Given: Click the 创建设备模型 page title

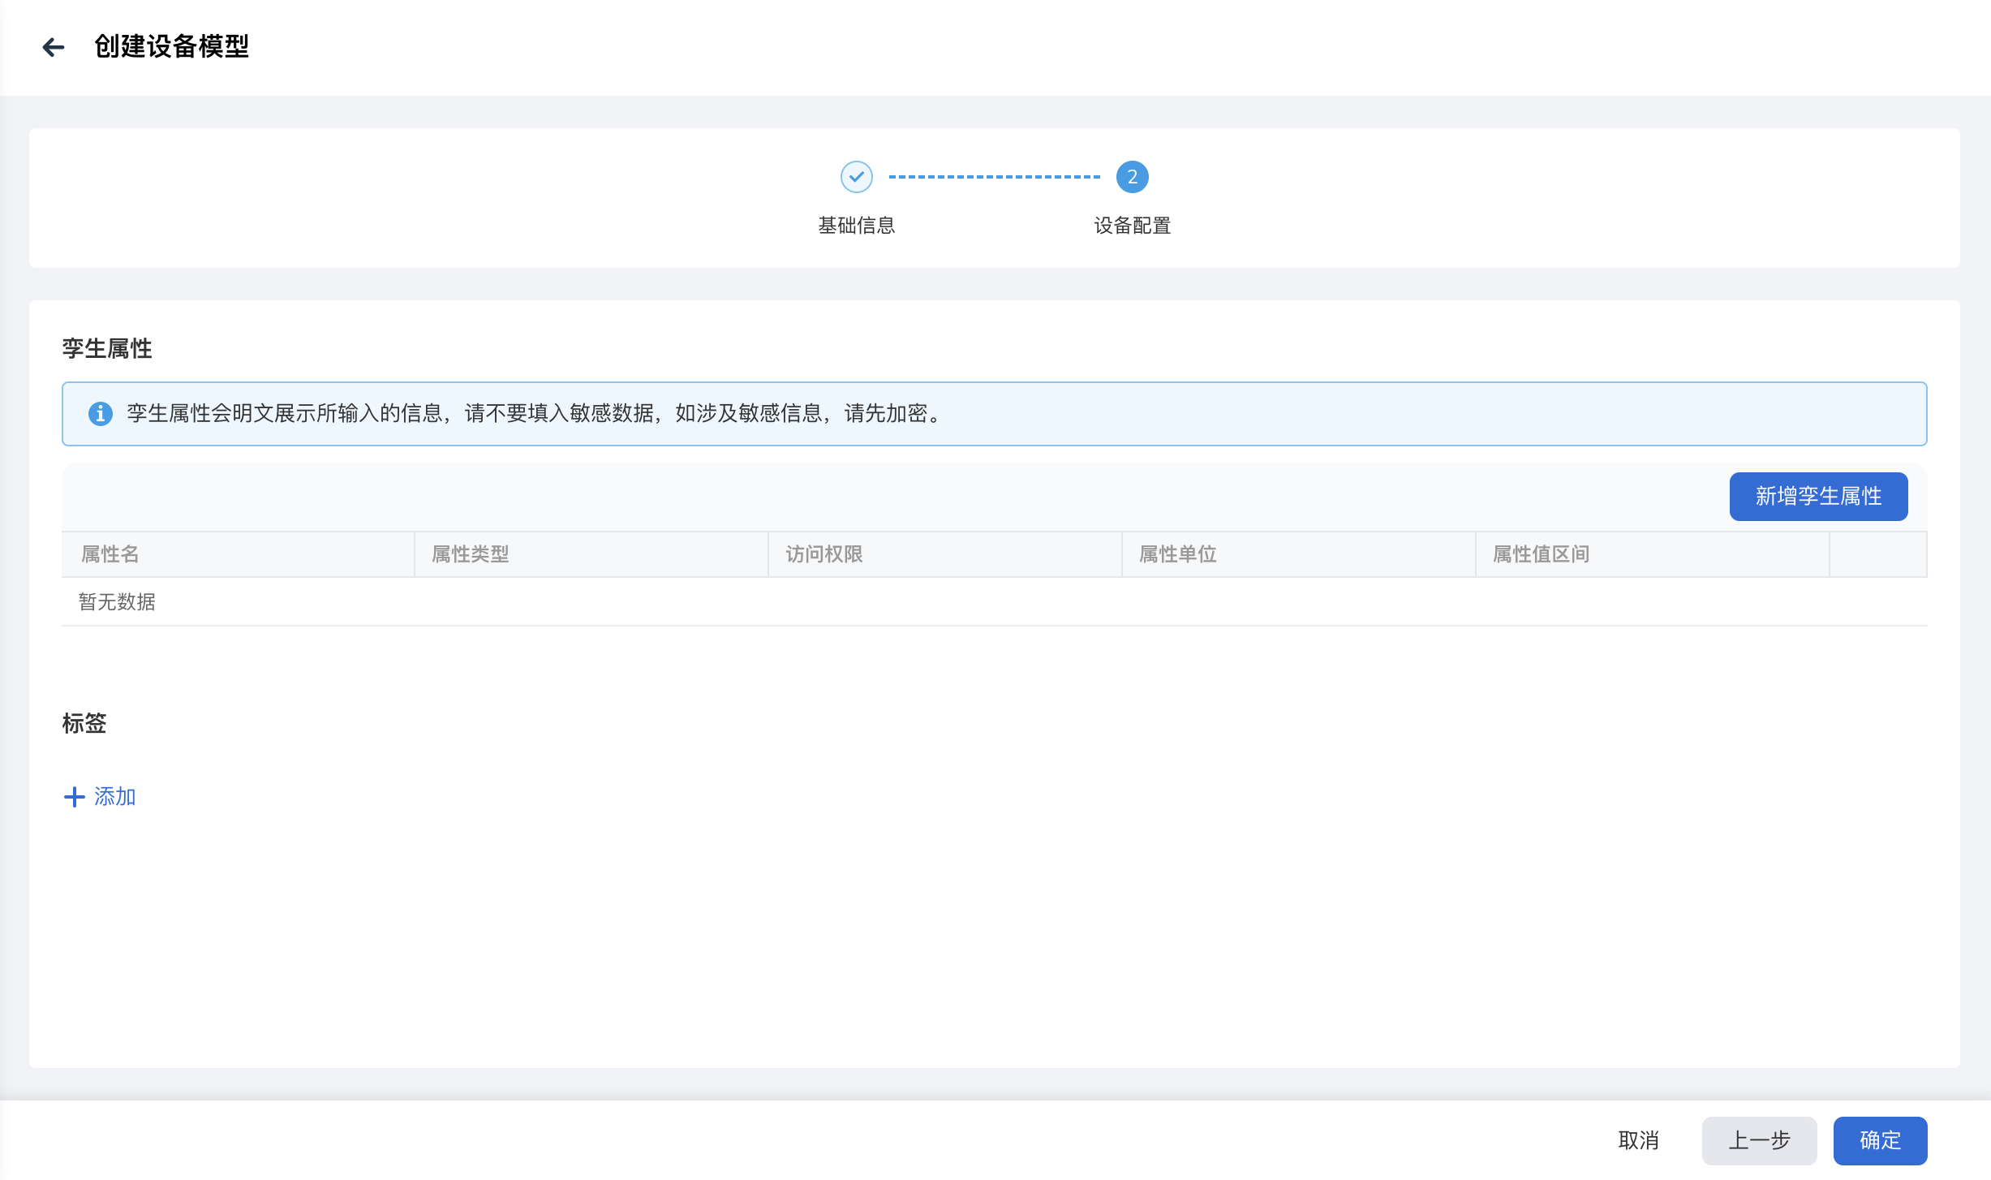Looking at the screenshot, I should [x=171, y=47].
